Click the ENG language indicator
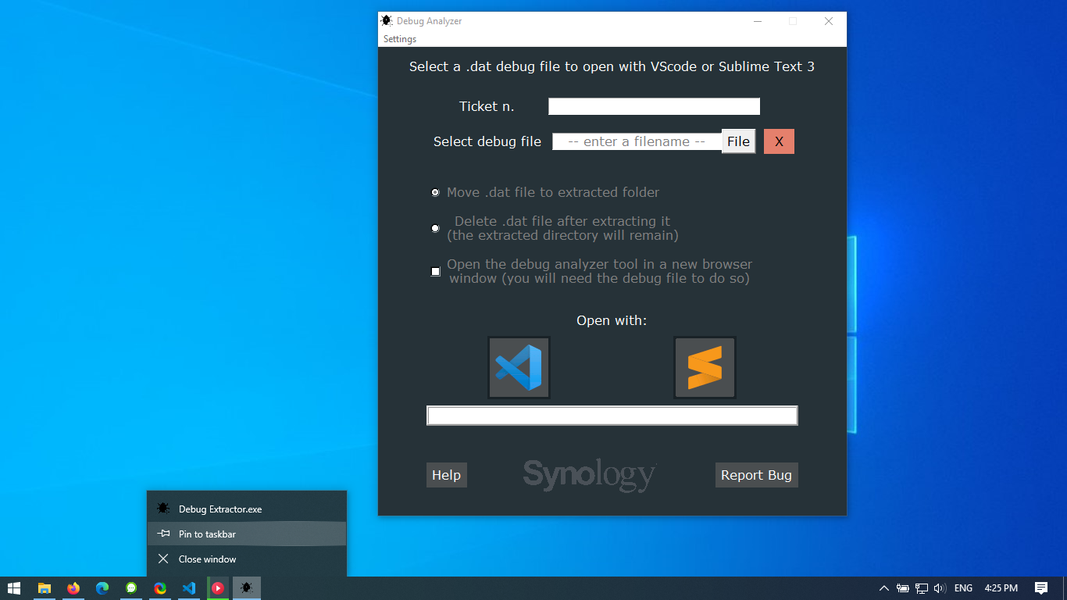The width and height of the screenshot is (1067, 600). tap(964, 588)
